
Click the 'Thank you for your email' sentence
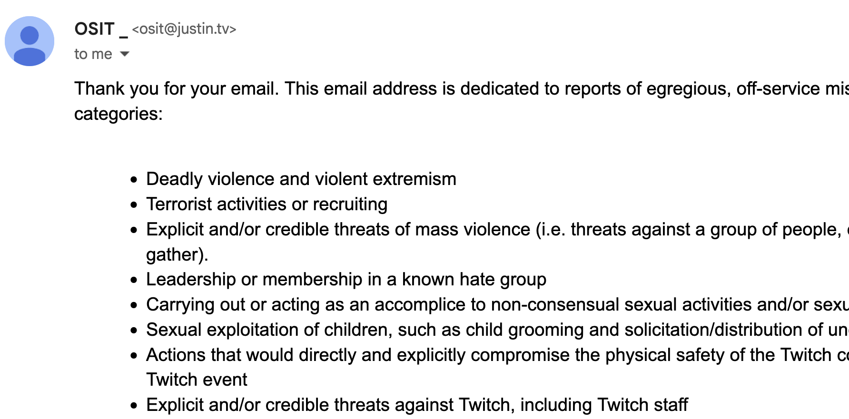point(177,88)
